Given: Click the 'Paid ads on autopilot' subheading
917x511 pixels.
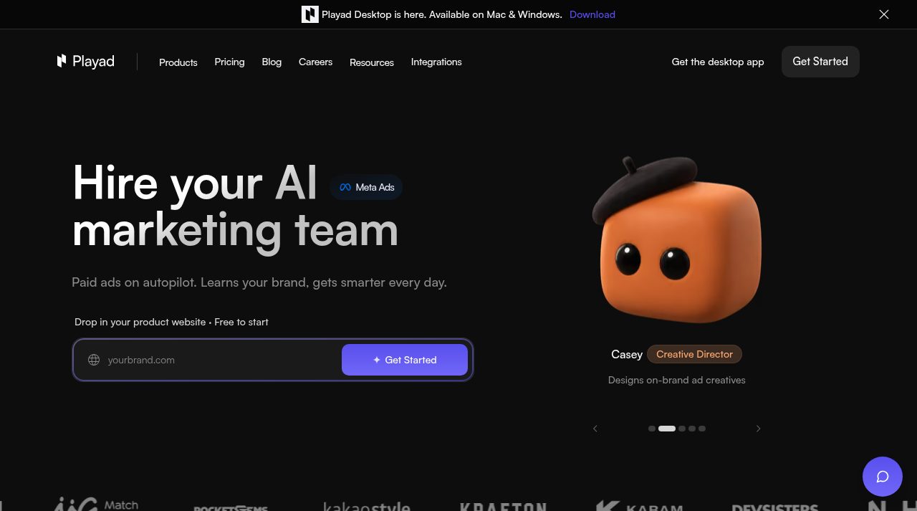Looking at the screenshot, I should [x=259, y=282].
